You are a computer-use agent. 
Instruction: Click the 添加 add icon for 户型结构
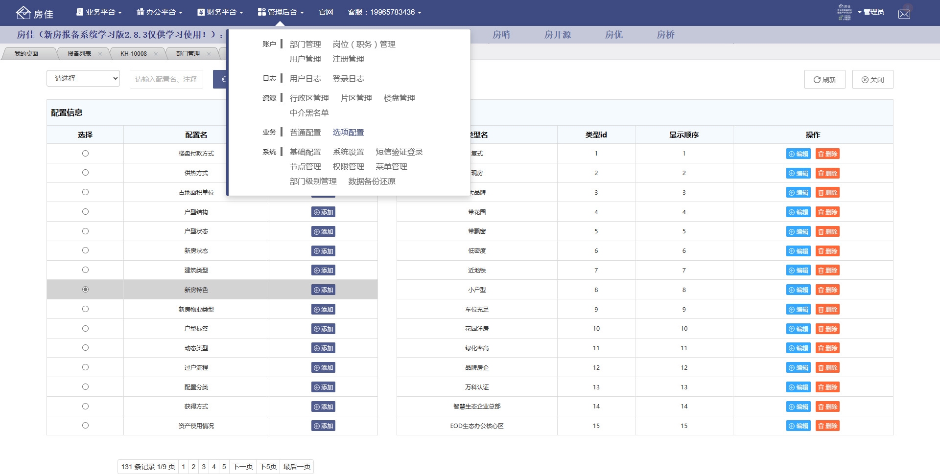(323, 212)
